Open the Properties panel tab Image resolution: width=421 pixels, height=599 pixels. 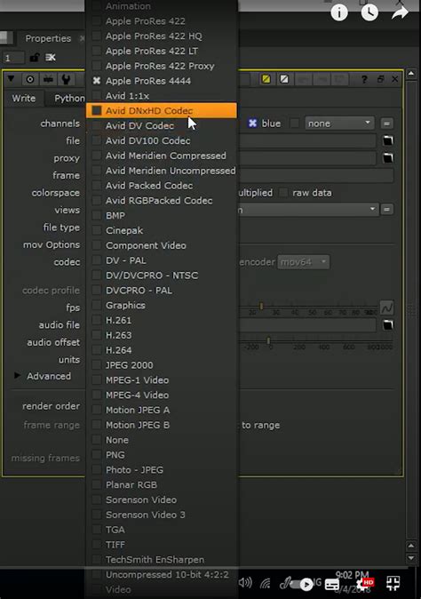pyautogui.click(x=48, y=38)
